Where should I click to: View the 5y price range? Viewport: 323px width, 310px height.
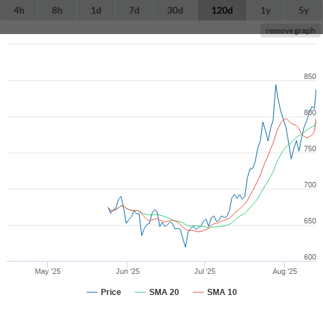304,10
